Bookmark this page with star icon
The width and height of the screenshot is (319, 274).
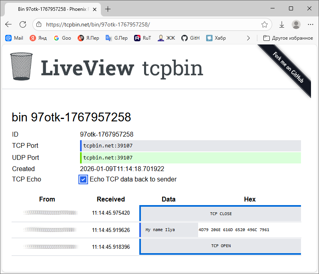pyautogui.click(x=264, y=24)
